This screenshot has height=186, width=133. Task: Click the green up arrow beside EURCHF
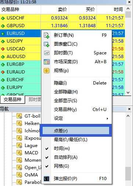(3, 80)
